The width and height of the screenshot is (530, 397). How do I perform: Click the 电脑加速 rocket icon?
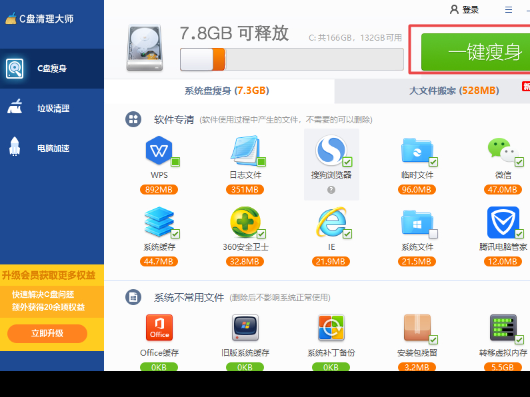[x=15, y=147]
